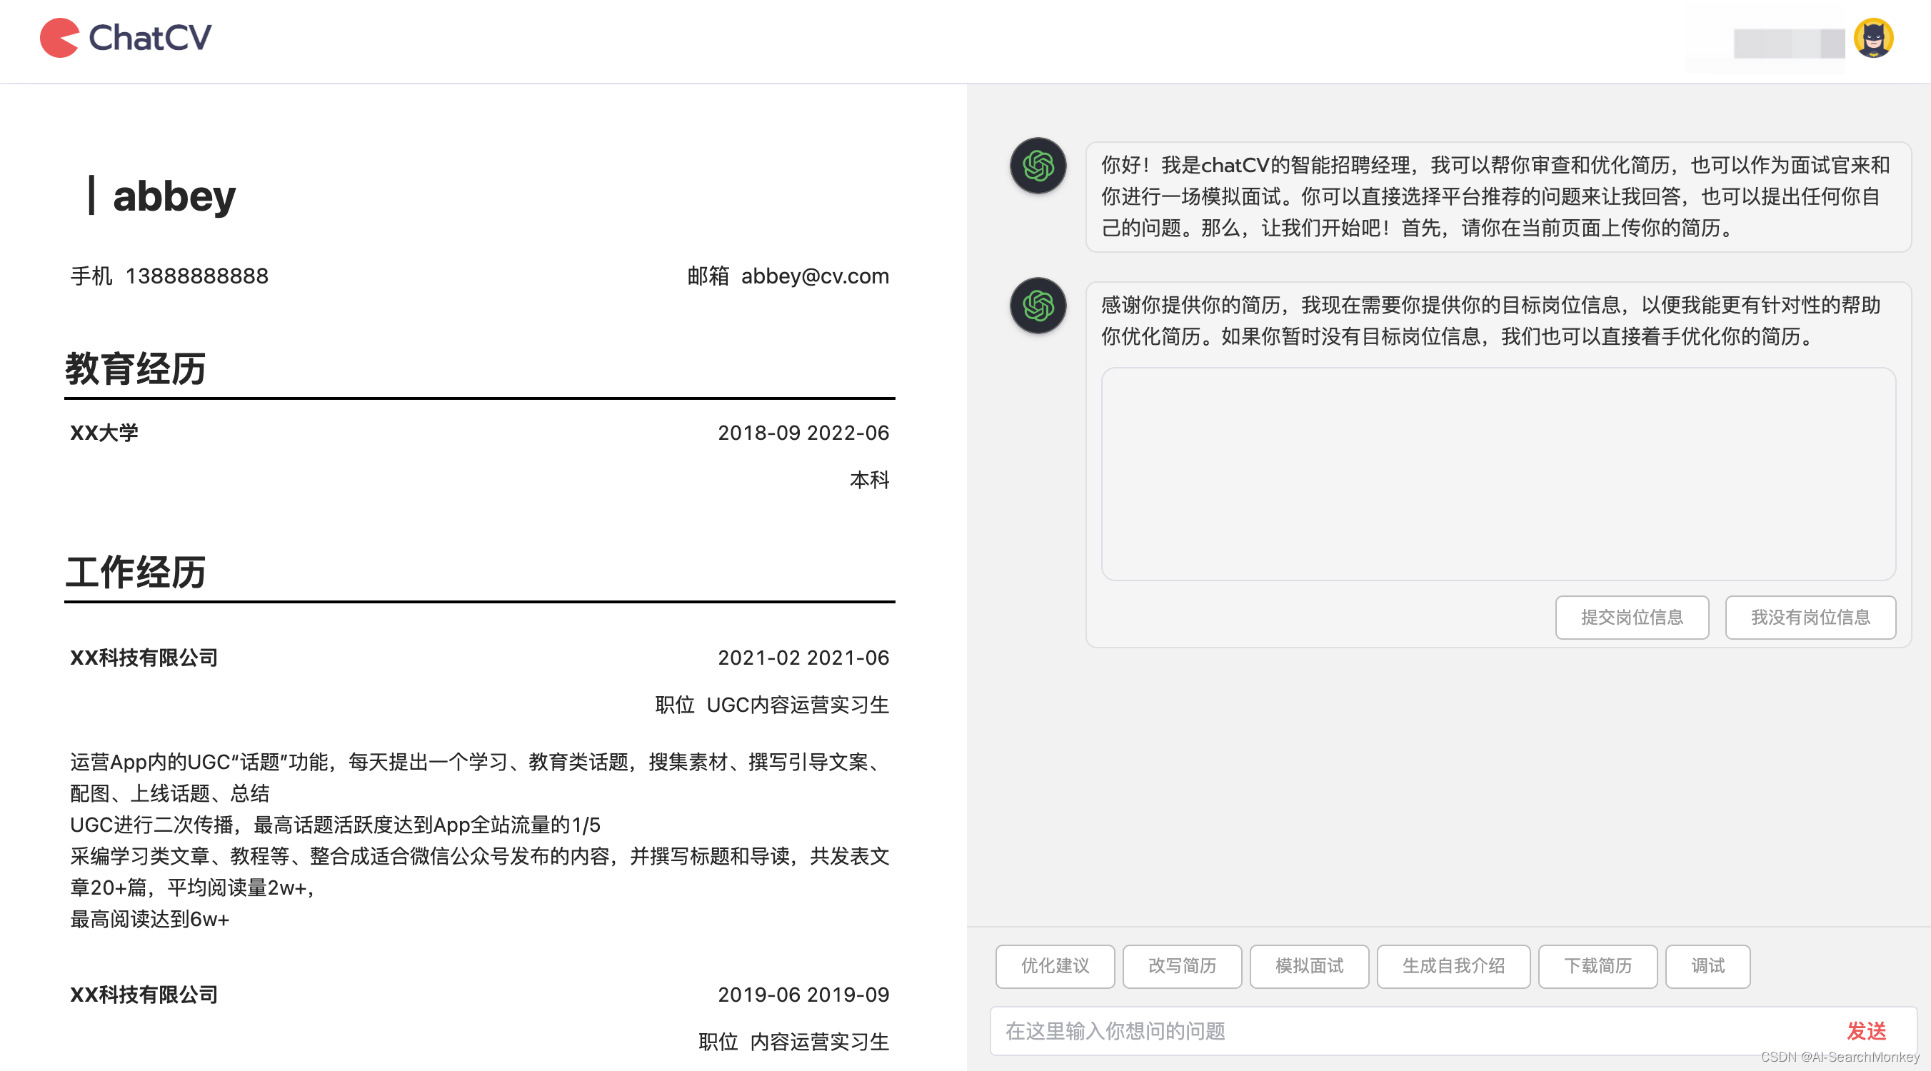This screenshot has width=1931, height=1071.
Task: Click the email abbey@cv.com on the resume
Action: 814,276
